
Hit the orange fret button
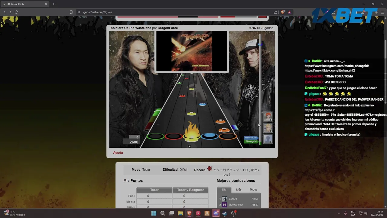click(x=228, y=137)
